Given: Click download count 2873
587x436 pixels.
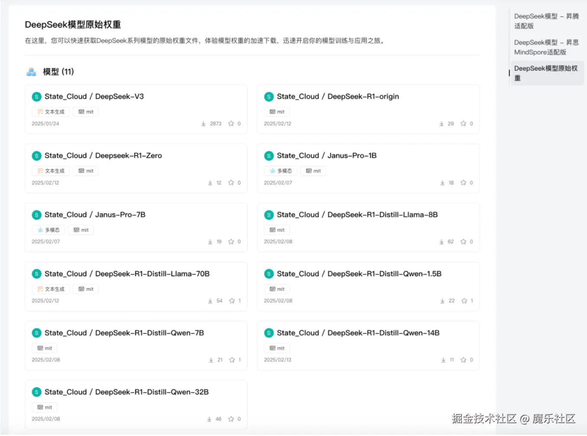Looking at the screenshot, I should pos(216,123).
